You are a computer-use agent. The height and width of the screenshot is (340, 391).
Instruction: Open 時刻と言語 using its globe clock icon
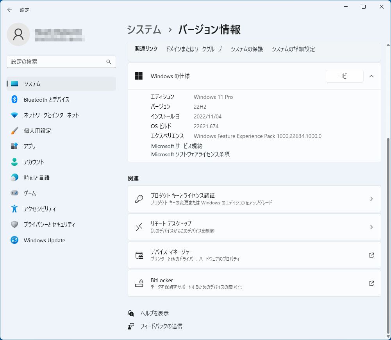click(14, 177)
